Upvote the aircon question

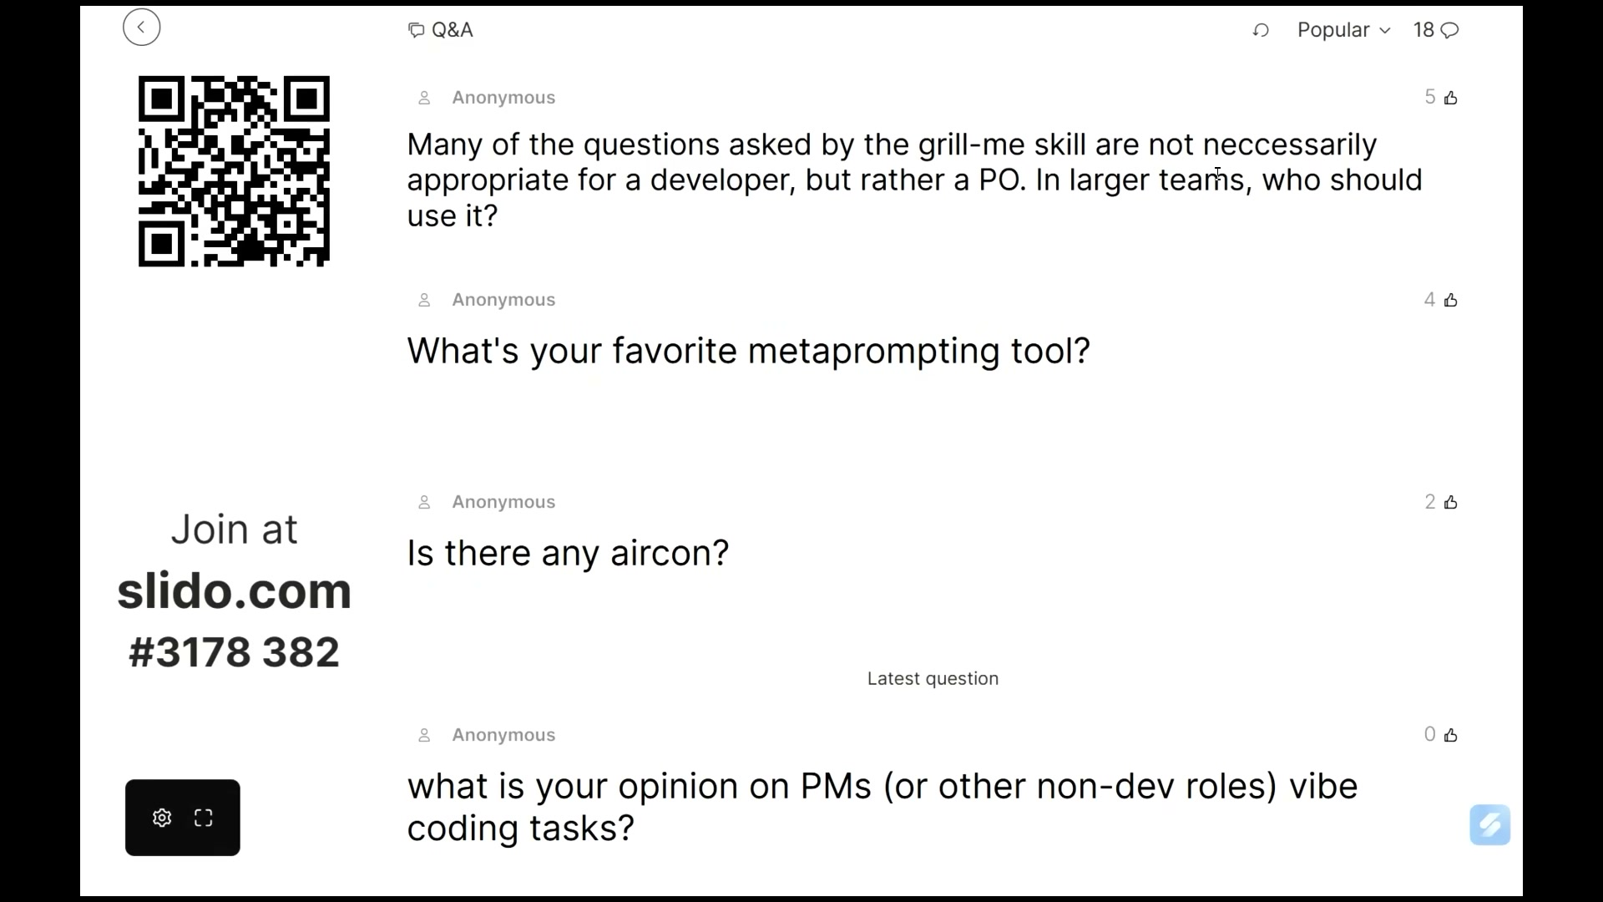coord(1451,502)
